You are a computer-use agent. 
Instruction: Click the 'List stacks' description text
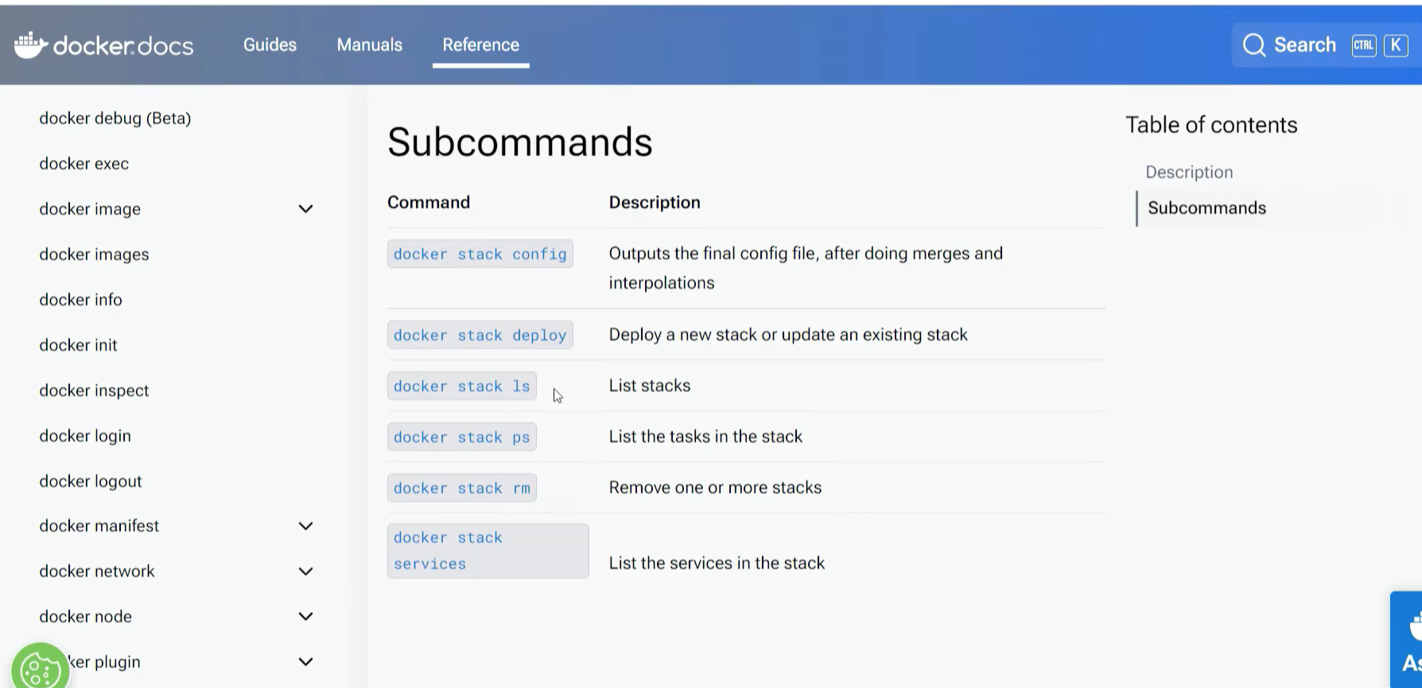coord(650,386)
